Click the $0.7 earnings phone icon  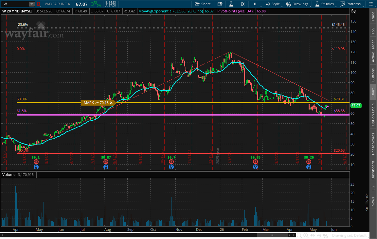click(171, 162)
